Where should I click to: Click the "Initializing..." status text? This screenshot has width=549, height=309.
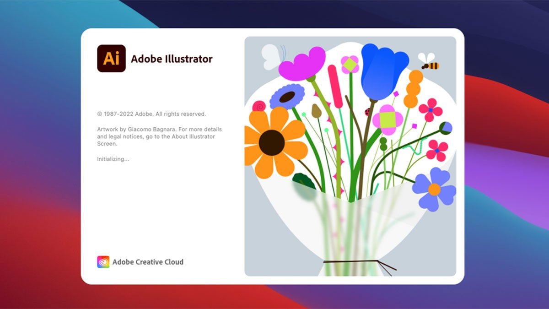coord(113,159)
